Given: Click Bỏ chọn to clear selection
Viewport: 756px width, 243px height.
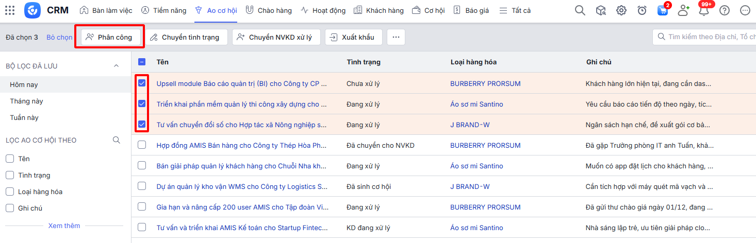Looking at the screenshot, I should click(59, 37).
